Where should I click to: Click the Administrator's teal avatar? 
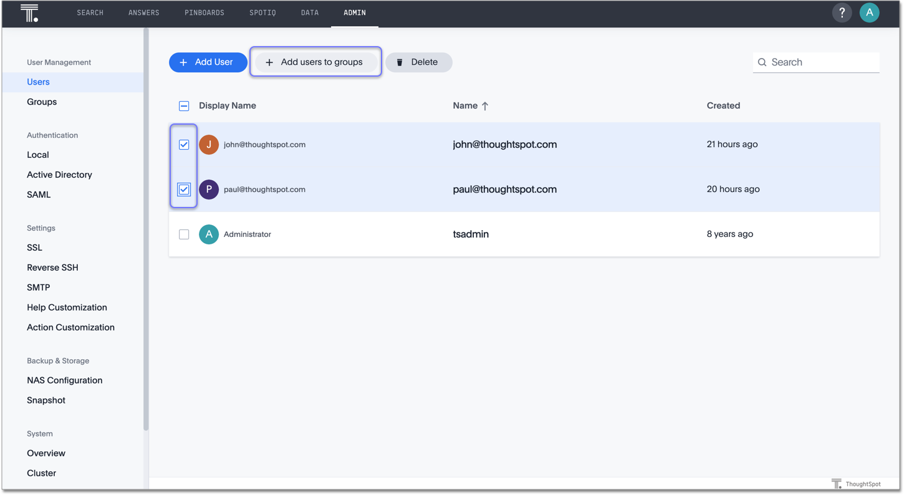coord(208,234)
